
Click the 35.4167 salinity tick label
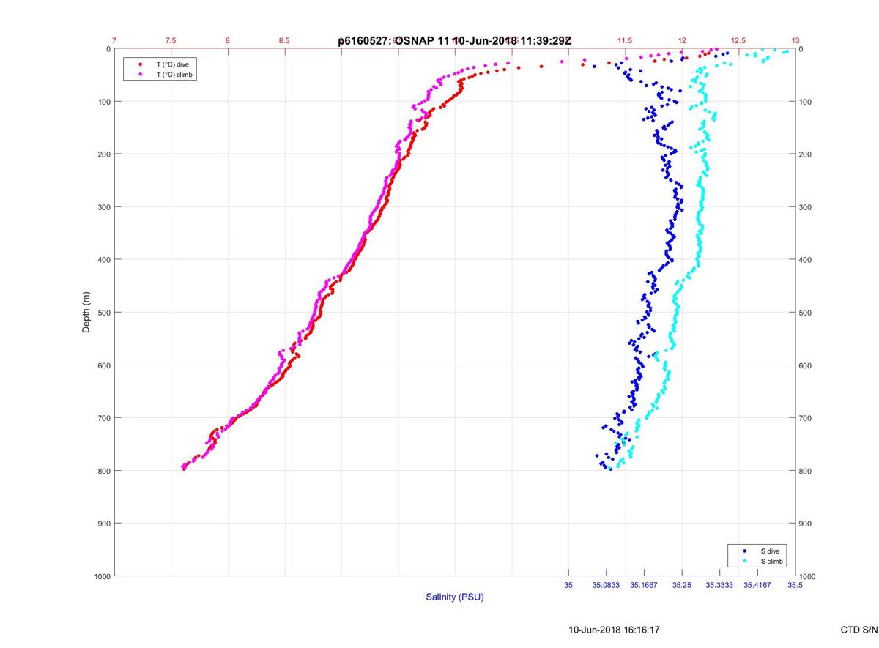coord(757,585)
